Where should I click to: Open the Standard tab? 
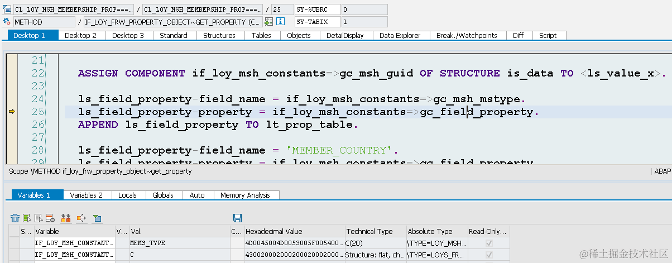click(174, 35)
